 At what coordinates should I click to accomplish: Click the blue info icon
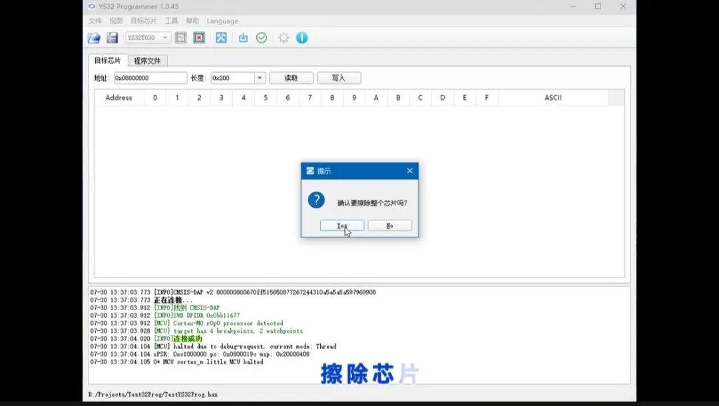tap(302, 37)
